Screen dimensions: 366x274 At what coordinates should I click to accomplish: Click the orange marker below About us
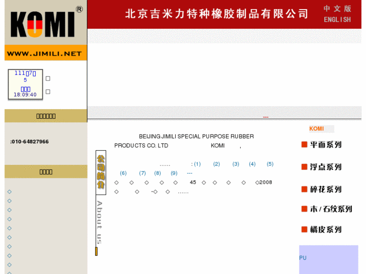(x=96, y=251)
